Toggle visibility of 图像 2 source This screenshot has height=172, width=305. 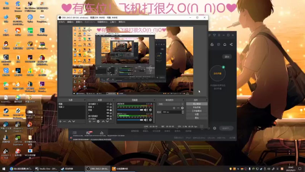(x=108, y=107)
